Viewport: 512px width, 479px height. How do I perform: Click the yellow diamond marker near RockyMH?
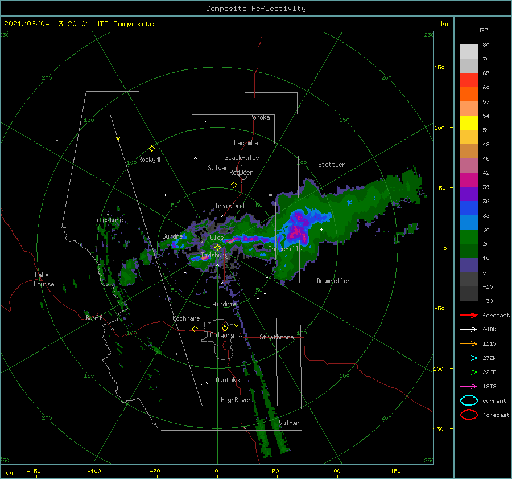tap(152, 149)
